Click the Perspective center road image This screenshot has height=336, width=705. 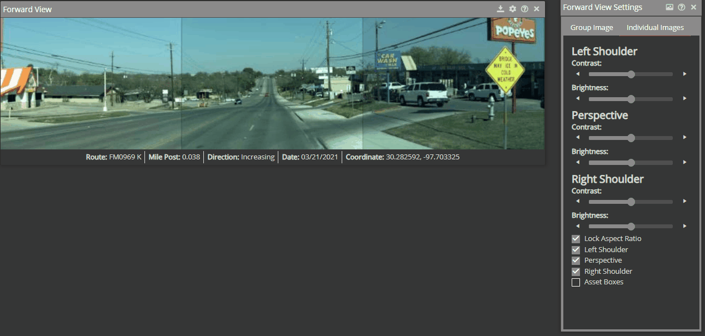point(272,83)
